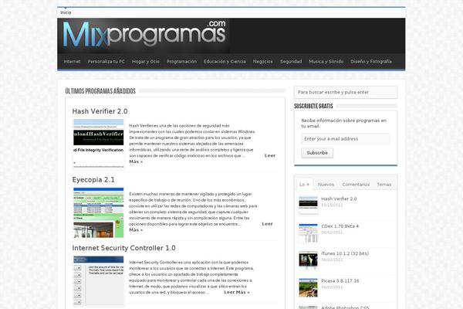The width and height of the screenshot is (463, 309).
Task: Open the Internet Security Controller 1.0 title
Action: [123, 248]
